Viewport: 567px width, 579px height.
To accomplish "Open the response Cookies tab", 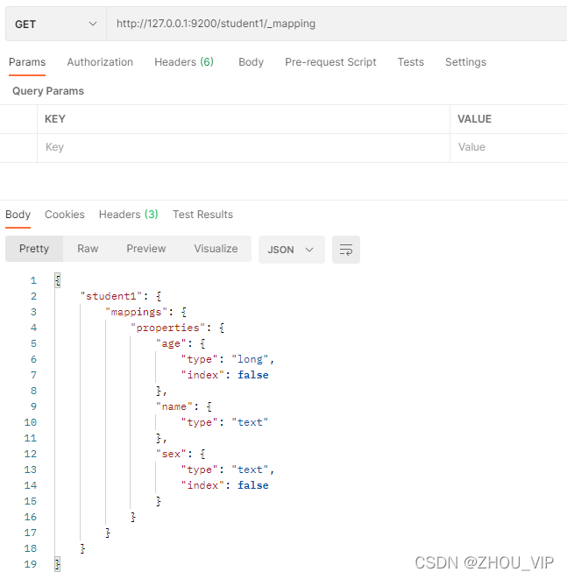I will (65, 215).
